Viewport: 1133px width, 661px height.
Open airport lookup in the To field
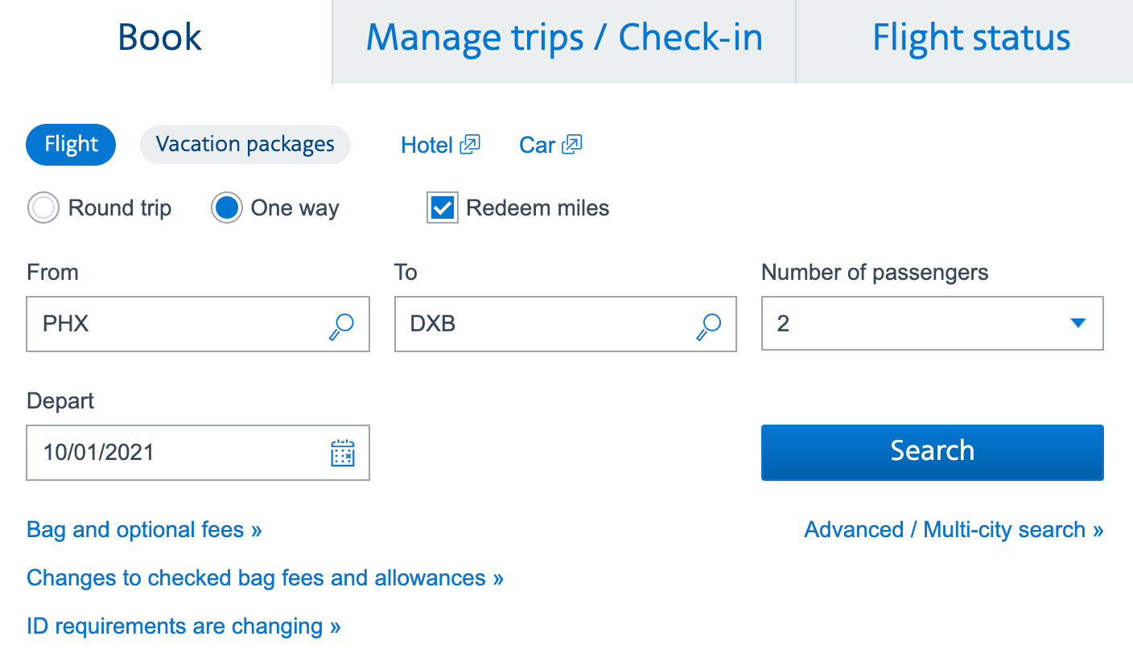[708, 325]
